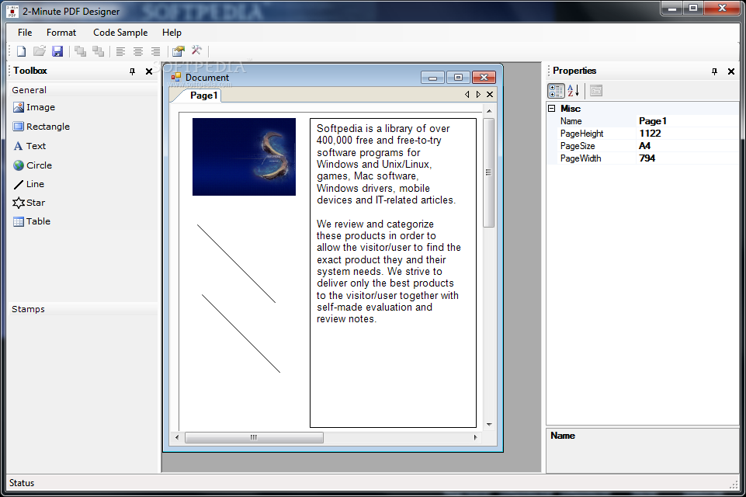Image resolution: width=746 pixels, height=497 pixels.
Task: Click the hammer and wrench tools icon
Action: coord(196,51)
